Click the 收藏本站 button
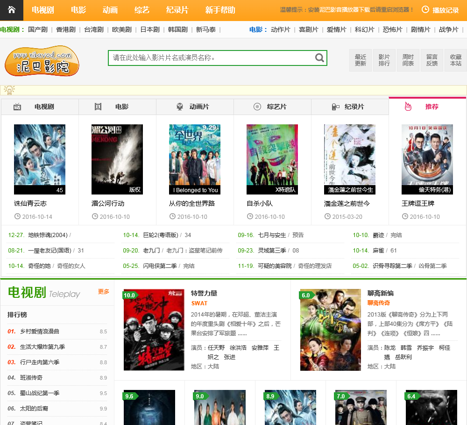Image resolution: width=467 pixels, height=425 pixels. point(456,60)
